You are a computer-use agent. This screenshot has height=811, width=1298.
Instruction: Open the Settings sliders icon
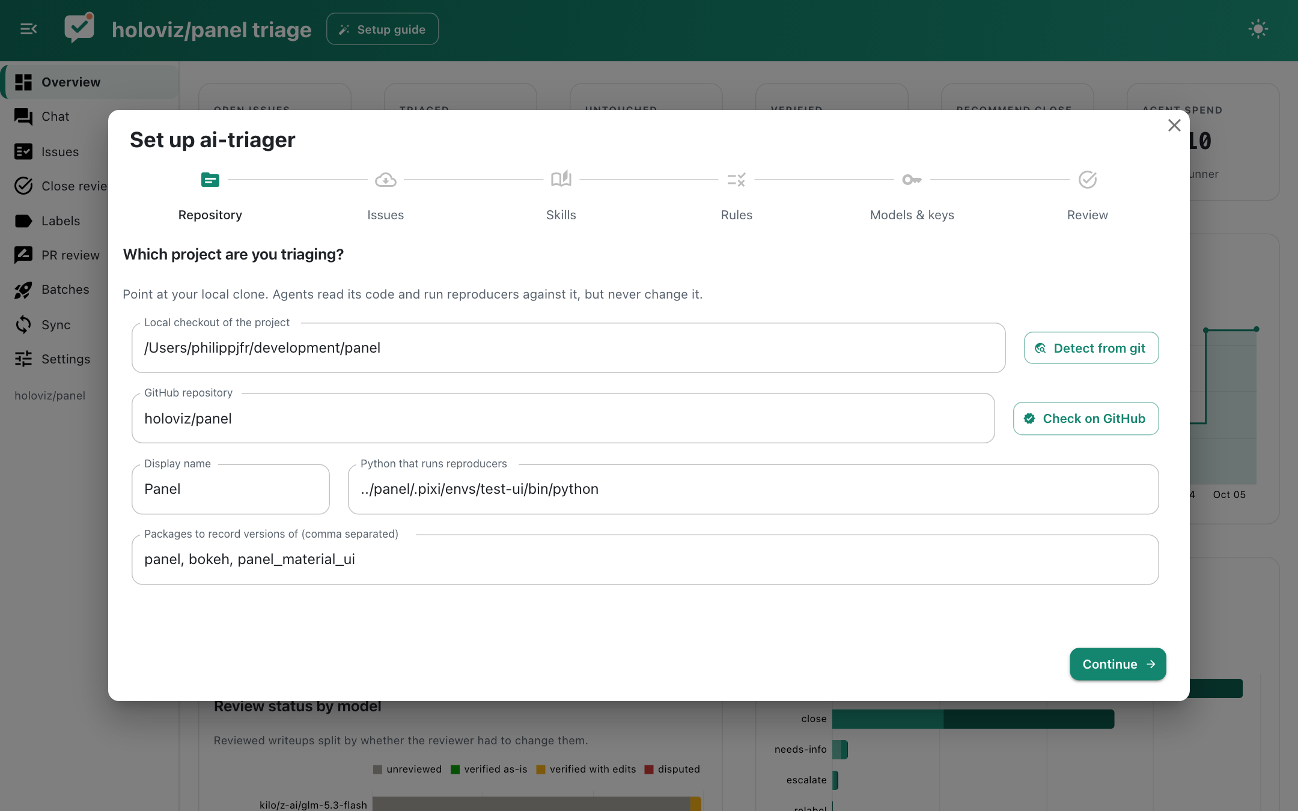[23, 359]
